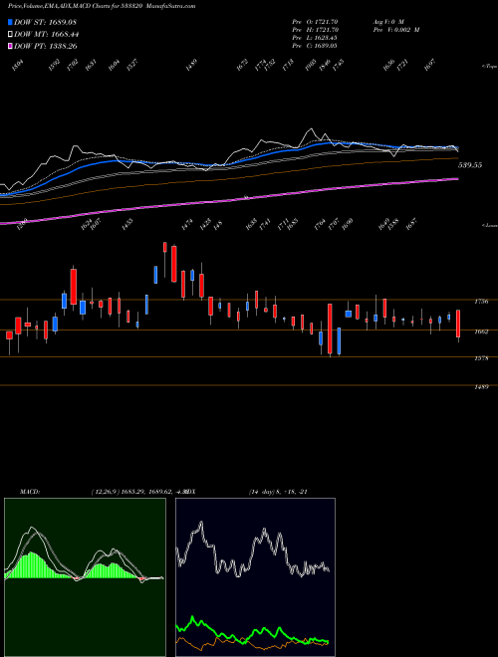The width and height of the screenshot is (498, 657).
Task: Click the 'Avg V: 0 M' volume text
Action: (388, 21)
